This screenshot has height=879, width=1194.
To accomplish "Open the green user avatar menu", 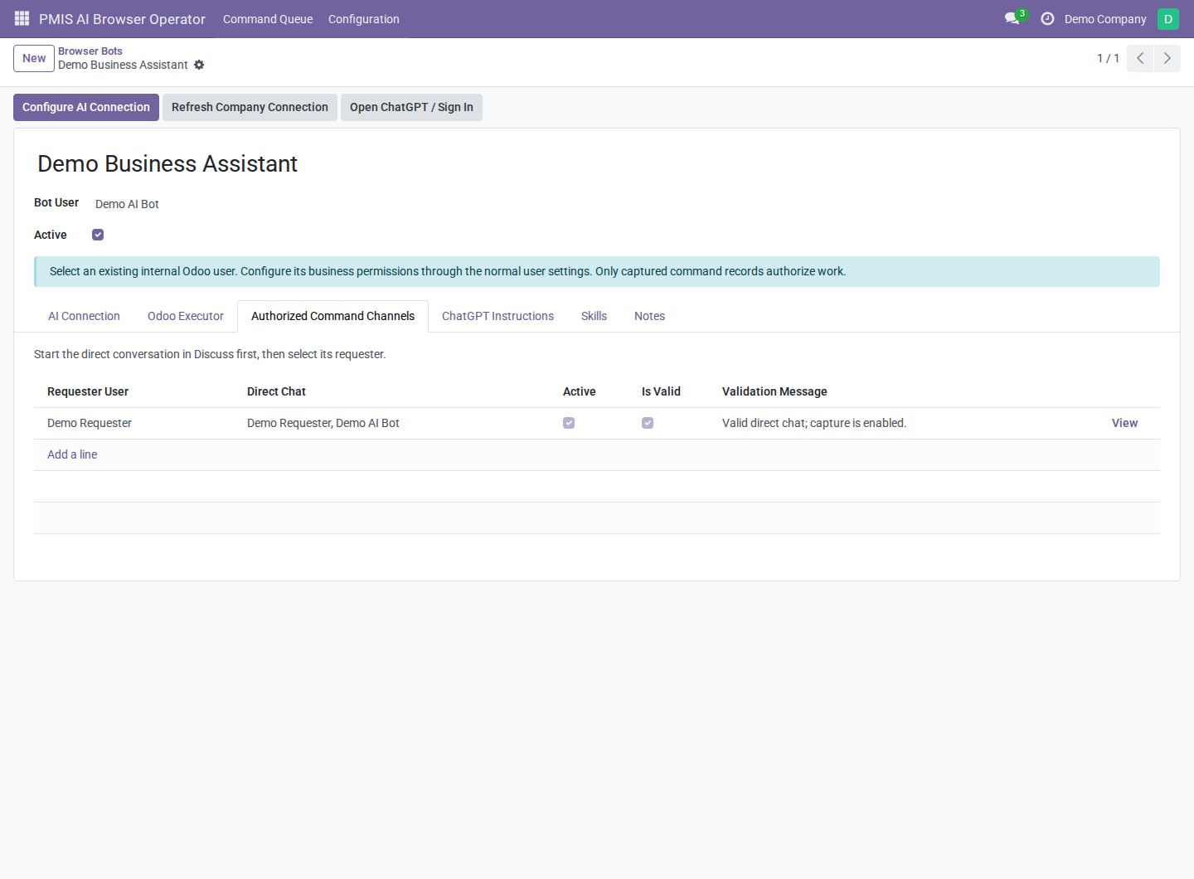I will coord(1167,18).
